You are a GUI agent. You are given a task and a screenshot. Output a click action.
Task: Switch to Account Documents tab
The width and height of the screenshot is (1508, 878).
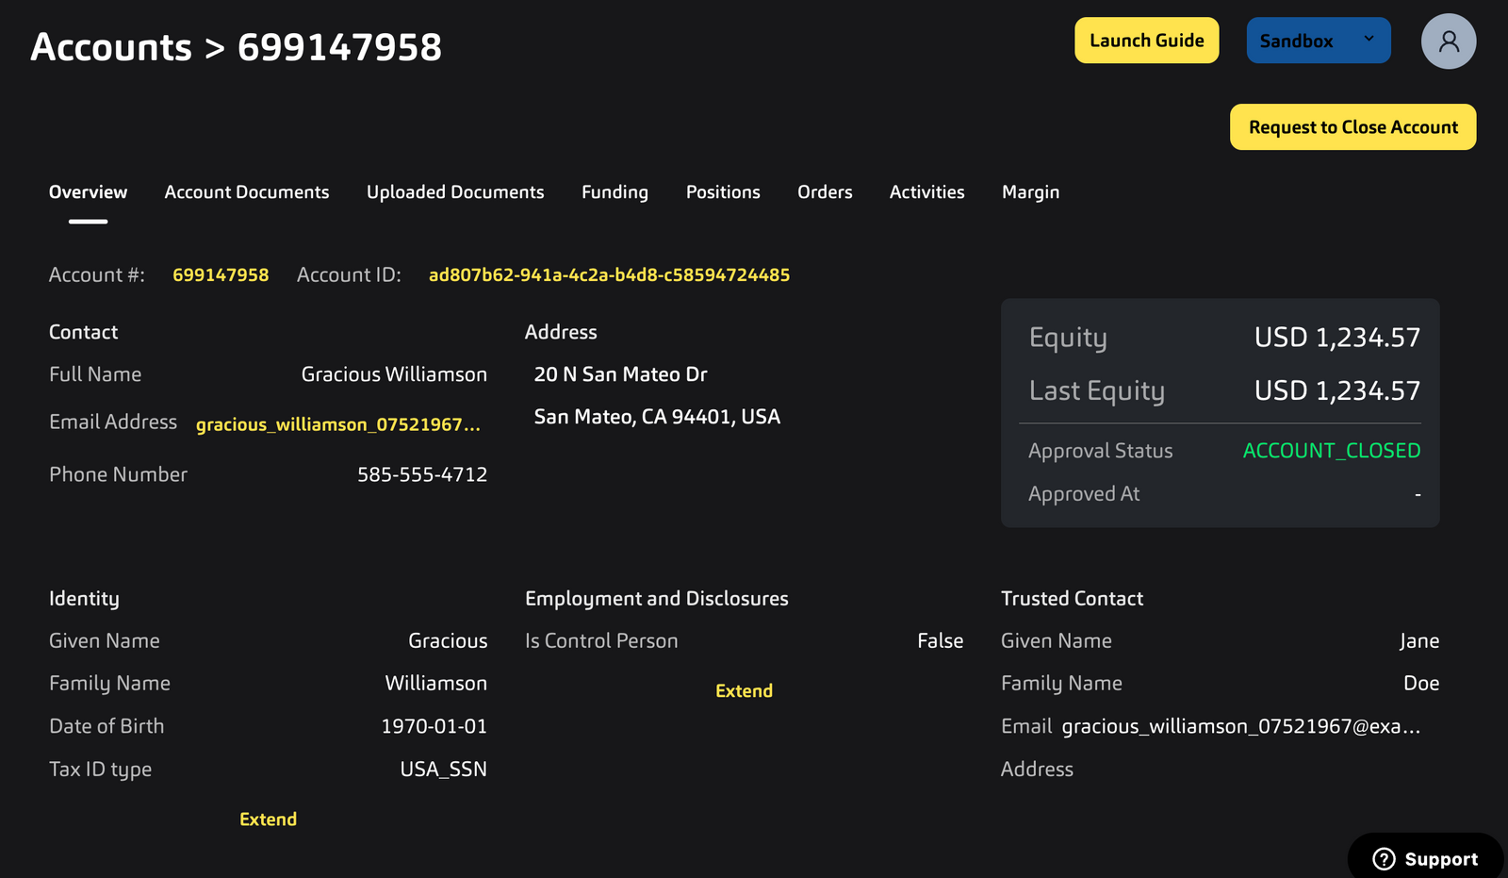246,192
